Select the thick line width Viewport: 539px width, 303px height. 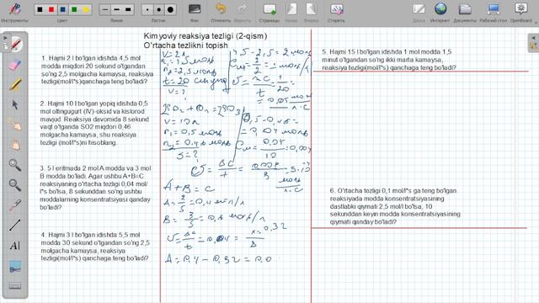(x=128, y=9)
